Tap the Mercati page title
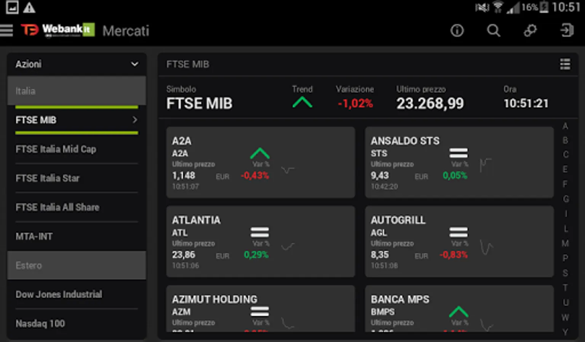The image size is (585, 342). (x=126, y=31)
